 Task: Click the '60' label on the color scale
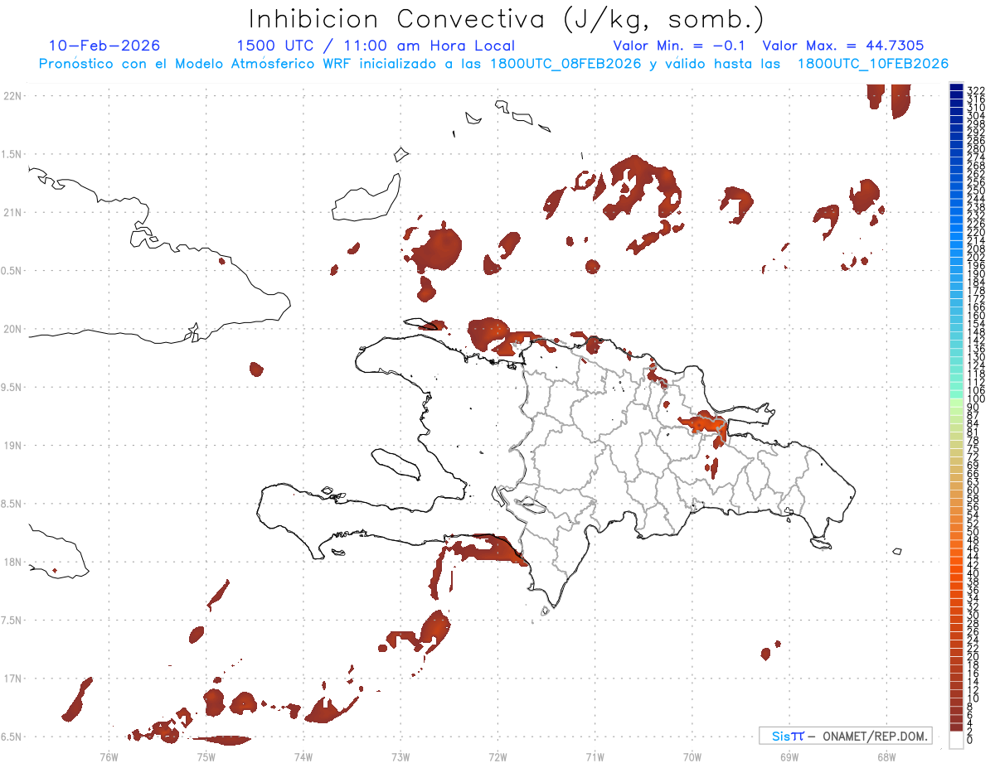973,490
